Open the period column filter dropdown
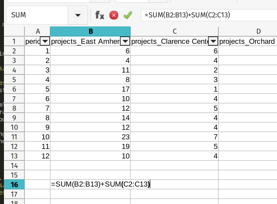This screenshot has height=204, width=277. [45, 42]
